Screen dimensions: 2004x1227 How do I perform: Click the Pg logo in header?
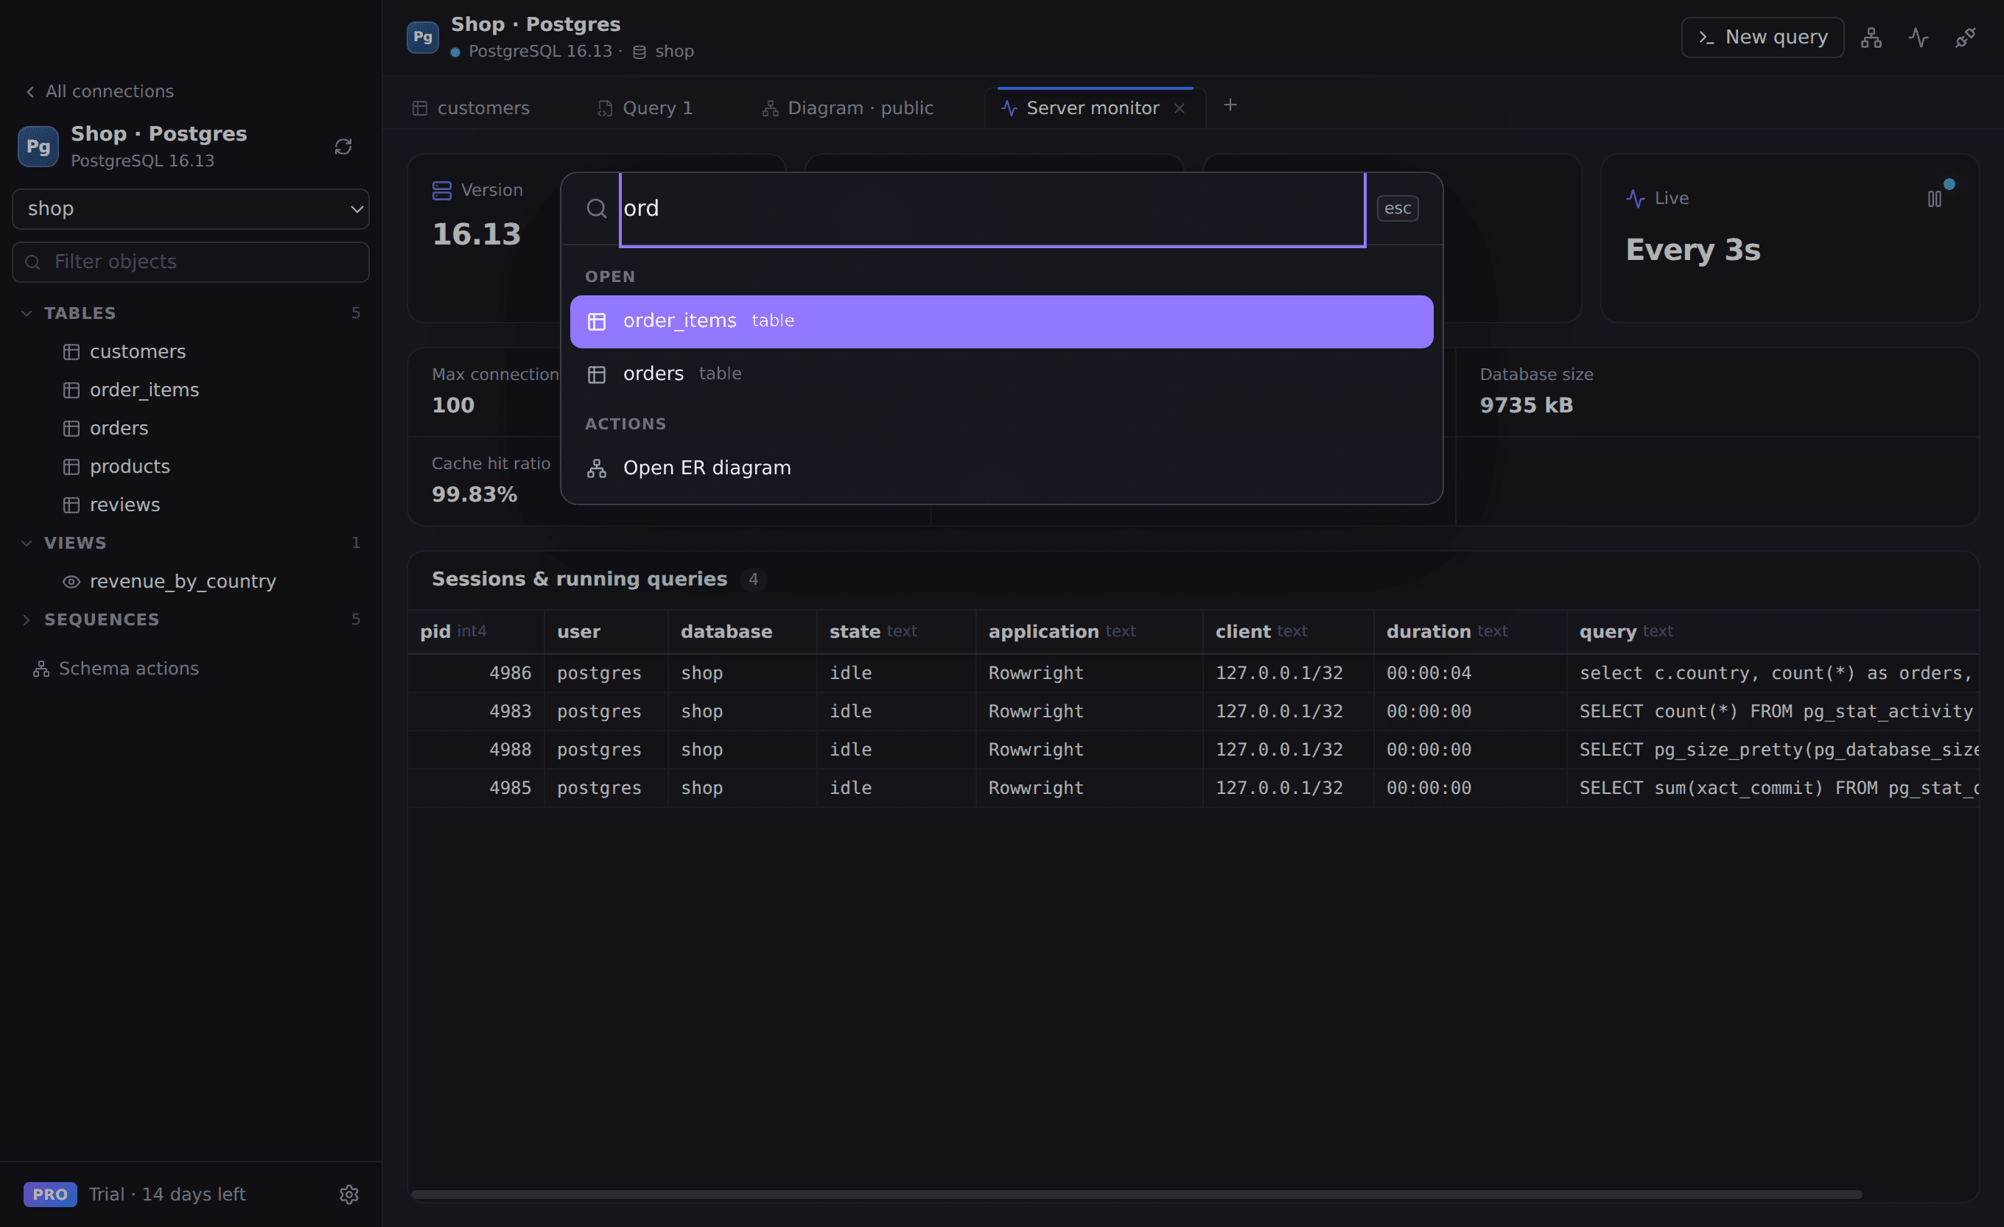(423, 38)
